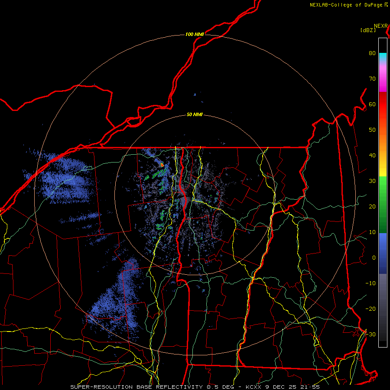Click the -10 dBZ scale label
This screenshot has width=390, height=390.
pyautogui.click(x=370, y=283)
